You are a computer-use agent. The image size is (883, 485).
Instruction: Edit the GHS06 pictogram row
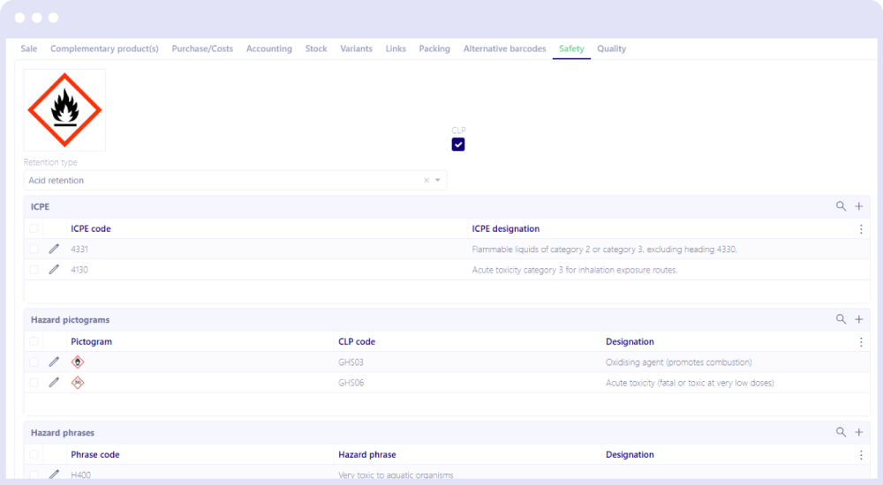point(54,383)
